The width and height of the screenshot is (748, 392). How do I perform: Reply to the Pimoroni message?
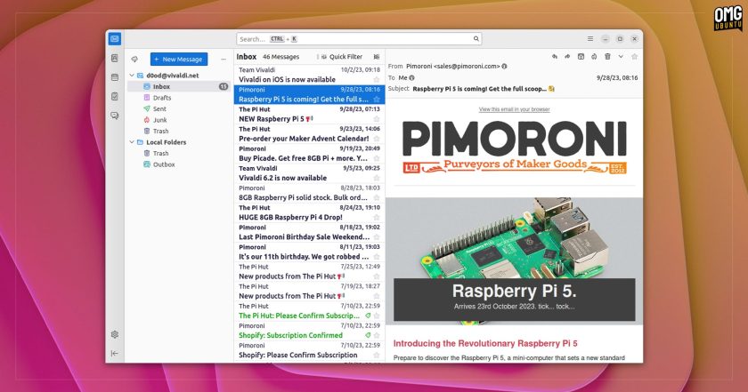click(554, 56)
